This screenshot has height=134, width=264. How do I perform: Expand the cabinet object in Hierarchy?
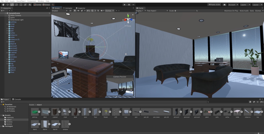click(x=7, y=53)
